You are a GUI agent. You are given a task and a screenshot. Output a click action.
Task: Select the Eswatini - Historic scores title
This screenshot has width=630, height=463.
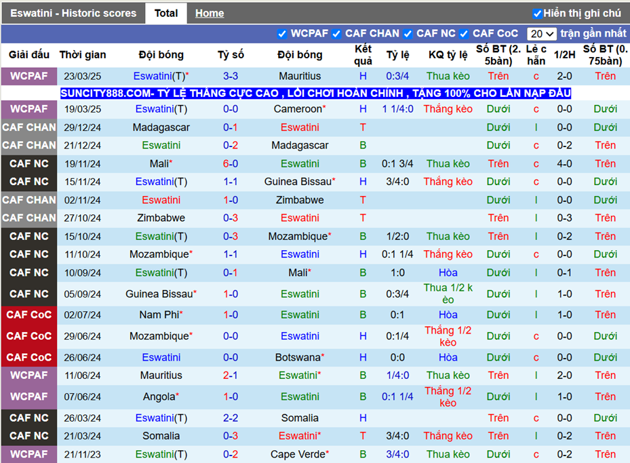click(73, 14)
